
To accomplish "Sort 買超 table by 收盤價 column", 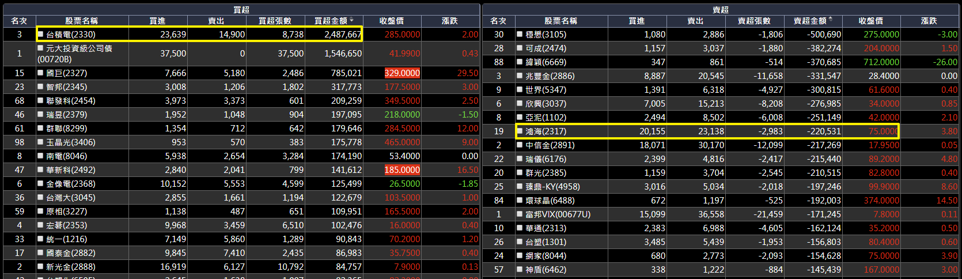I will 392,21.
